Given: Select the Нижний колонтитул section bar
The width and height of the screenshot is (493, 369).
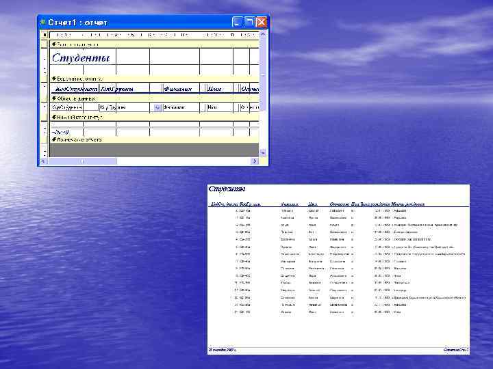Looking at the screenshot, I should tap(154, 118).
